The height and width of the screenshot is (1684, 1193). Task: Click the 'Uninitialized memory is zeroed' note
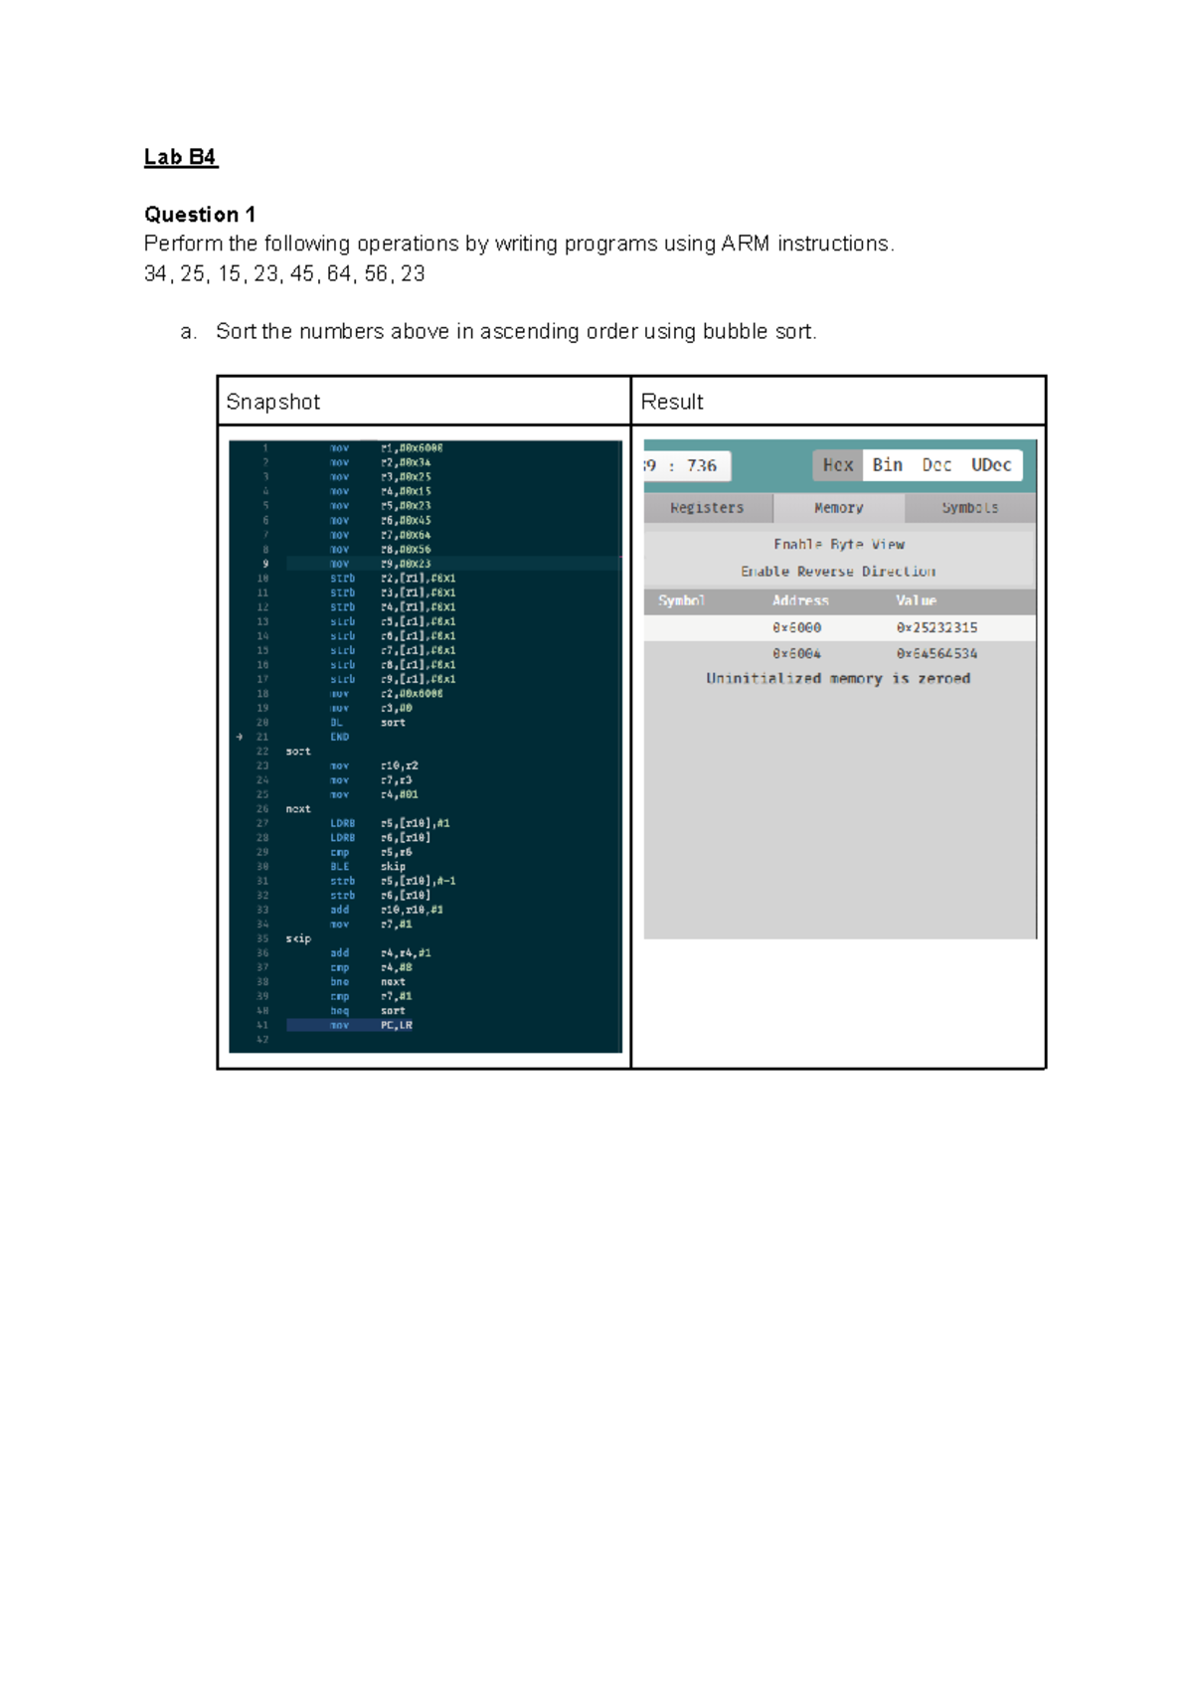[838, 679]
